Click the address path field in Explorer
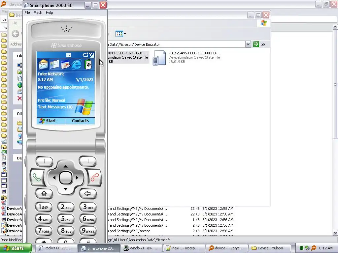The height and width of the screenshot is (253, 338). (x=177, y=44)
